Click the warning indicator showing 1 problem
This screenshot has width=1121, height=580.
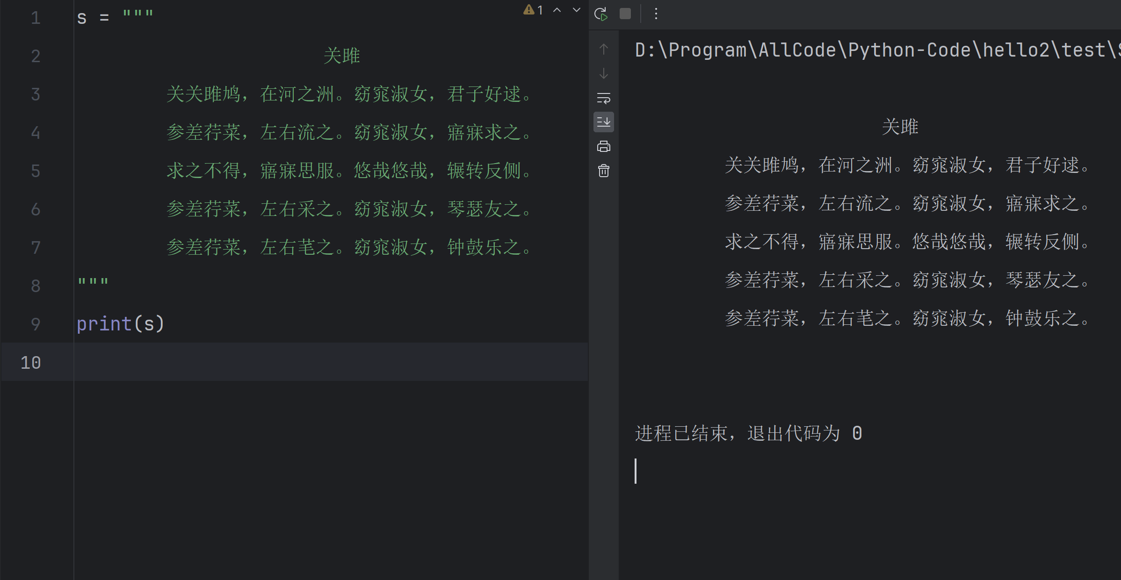click(533, 10)
